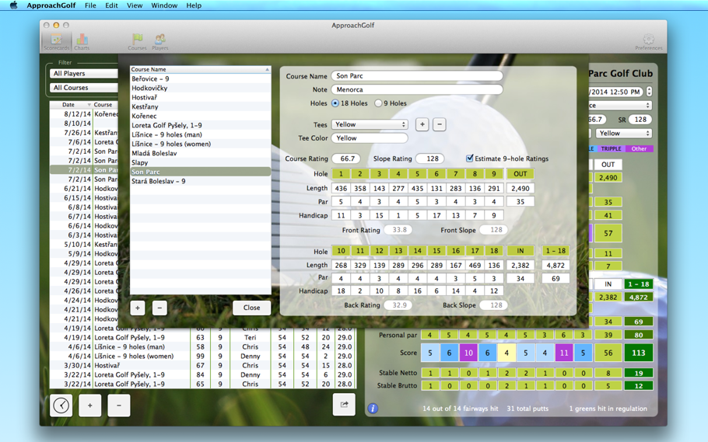708x442 pixels.
Task: Select 4/6/14 Líšnice – 9 holes (women) row
Action: coord(202,356)
